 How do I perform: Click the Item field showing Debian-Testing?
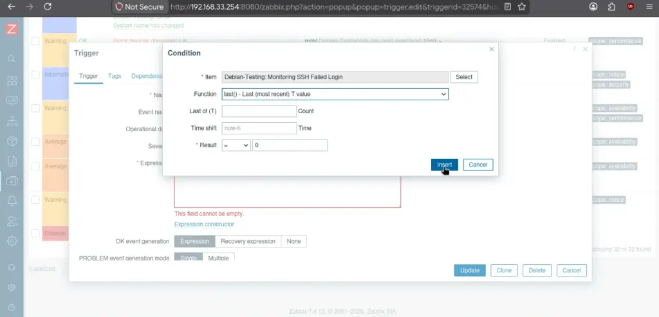[x=335, y=77]
